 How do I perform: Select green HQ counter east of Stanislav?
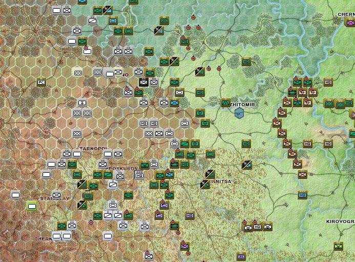coord(88,196)
